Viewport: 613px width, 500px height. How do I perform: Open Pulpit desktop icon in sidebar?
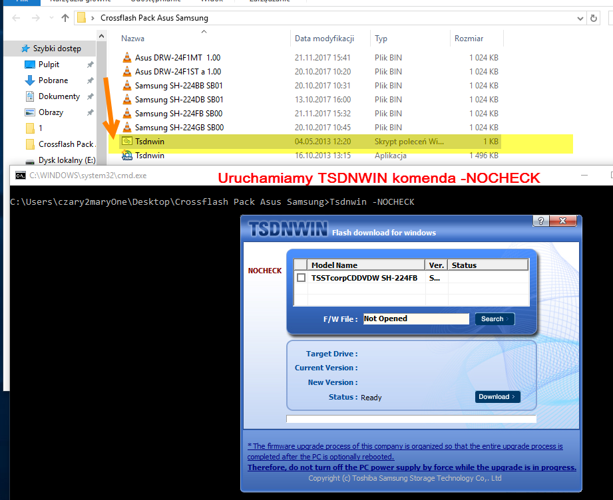[30, 64]
